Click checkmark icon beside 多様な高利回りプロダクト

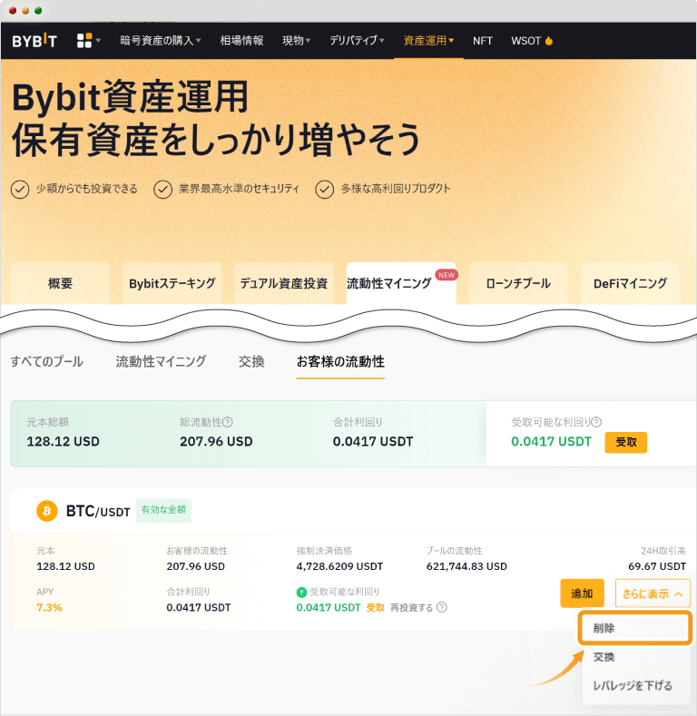(324, 189)
